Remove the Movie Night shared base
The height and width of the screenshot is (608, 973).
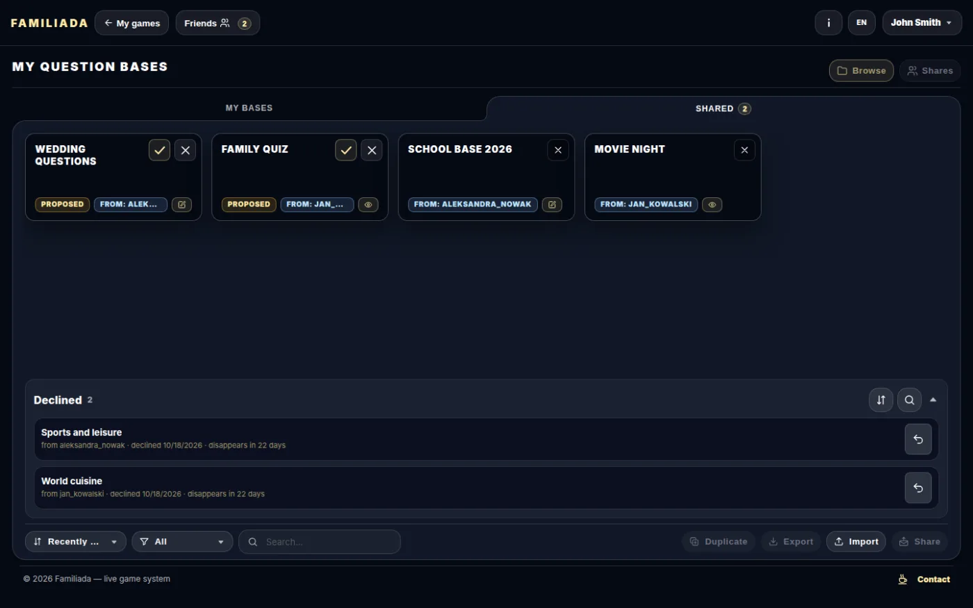click(744, 150)
